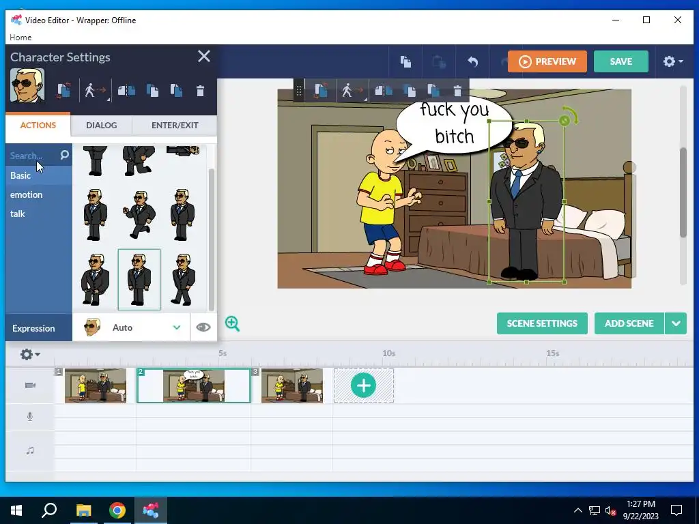Open the top-right settings gear dropdown

pyautogui.click(x=672, y=61)
